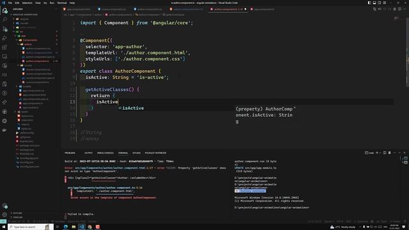
Task: Open the View menu
Action: (38, 3)
